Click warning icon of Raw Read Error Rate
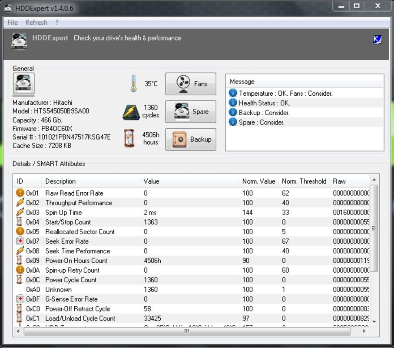394x348 pixels. [20, 193]
